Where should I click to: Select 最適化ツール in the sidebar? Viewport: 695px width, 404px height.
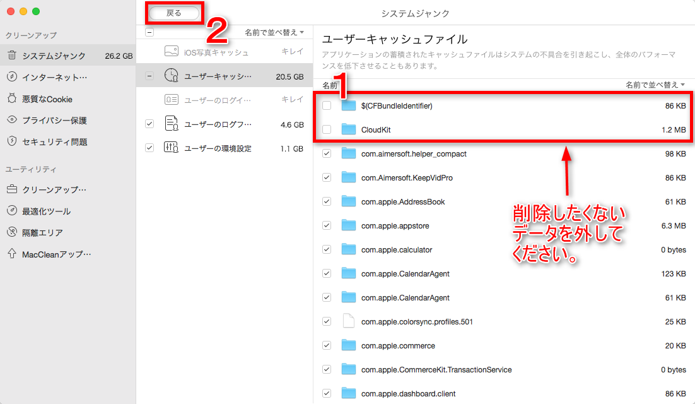pyautogui.click(x=47, y=211)
